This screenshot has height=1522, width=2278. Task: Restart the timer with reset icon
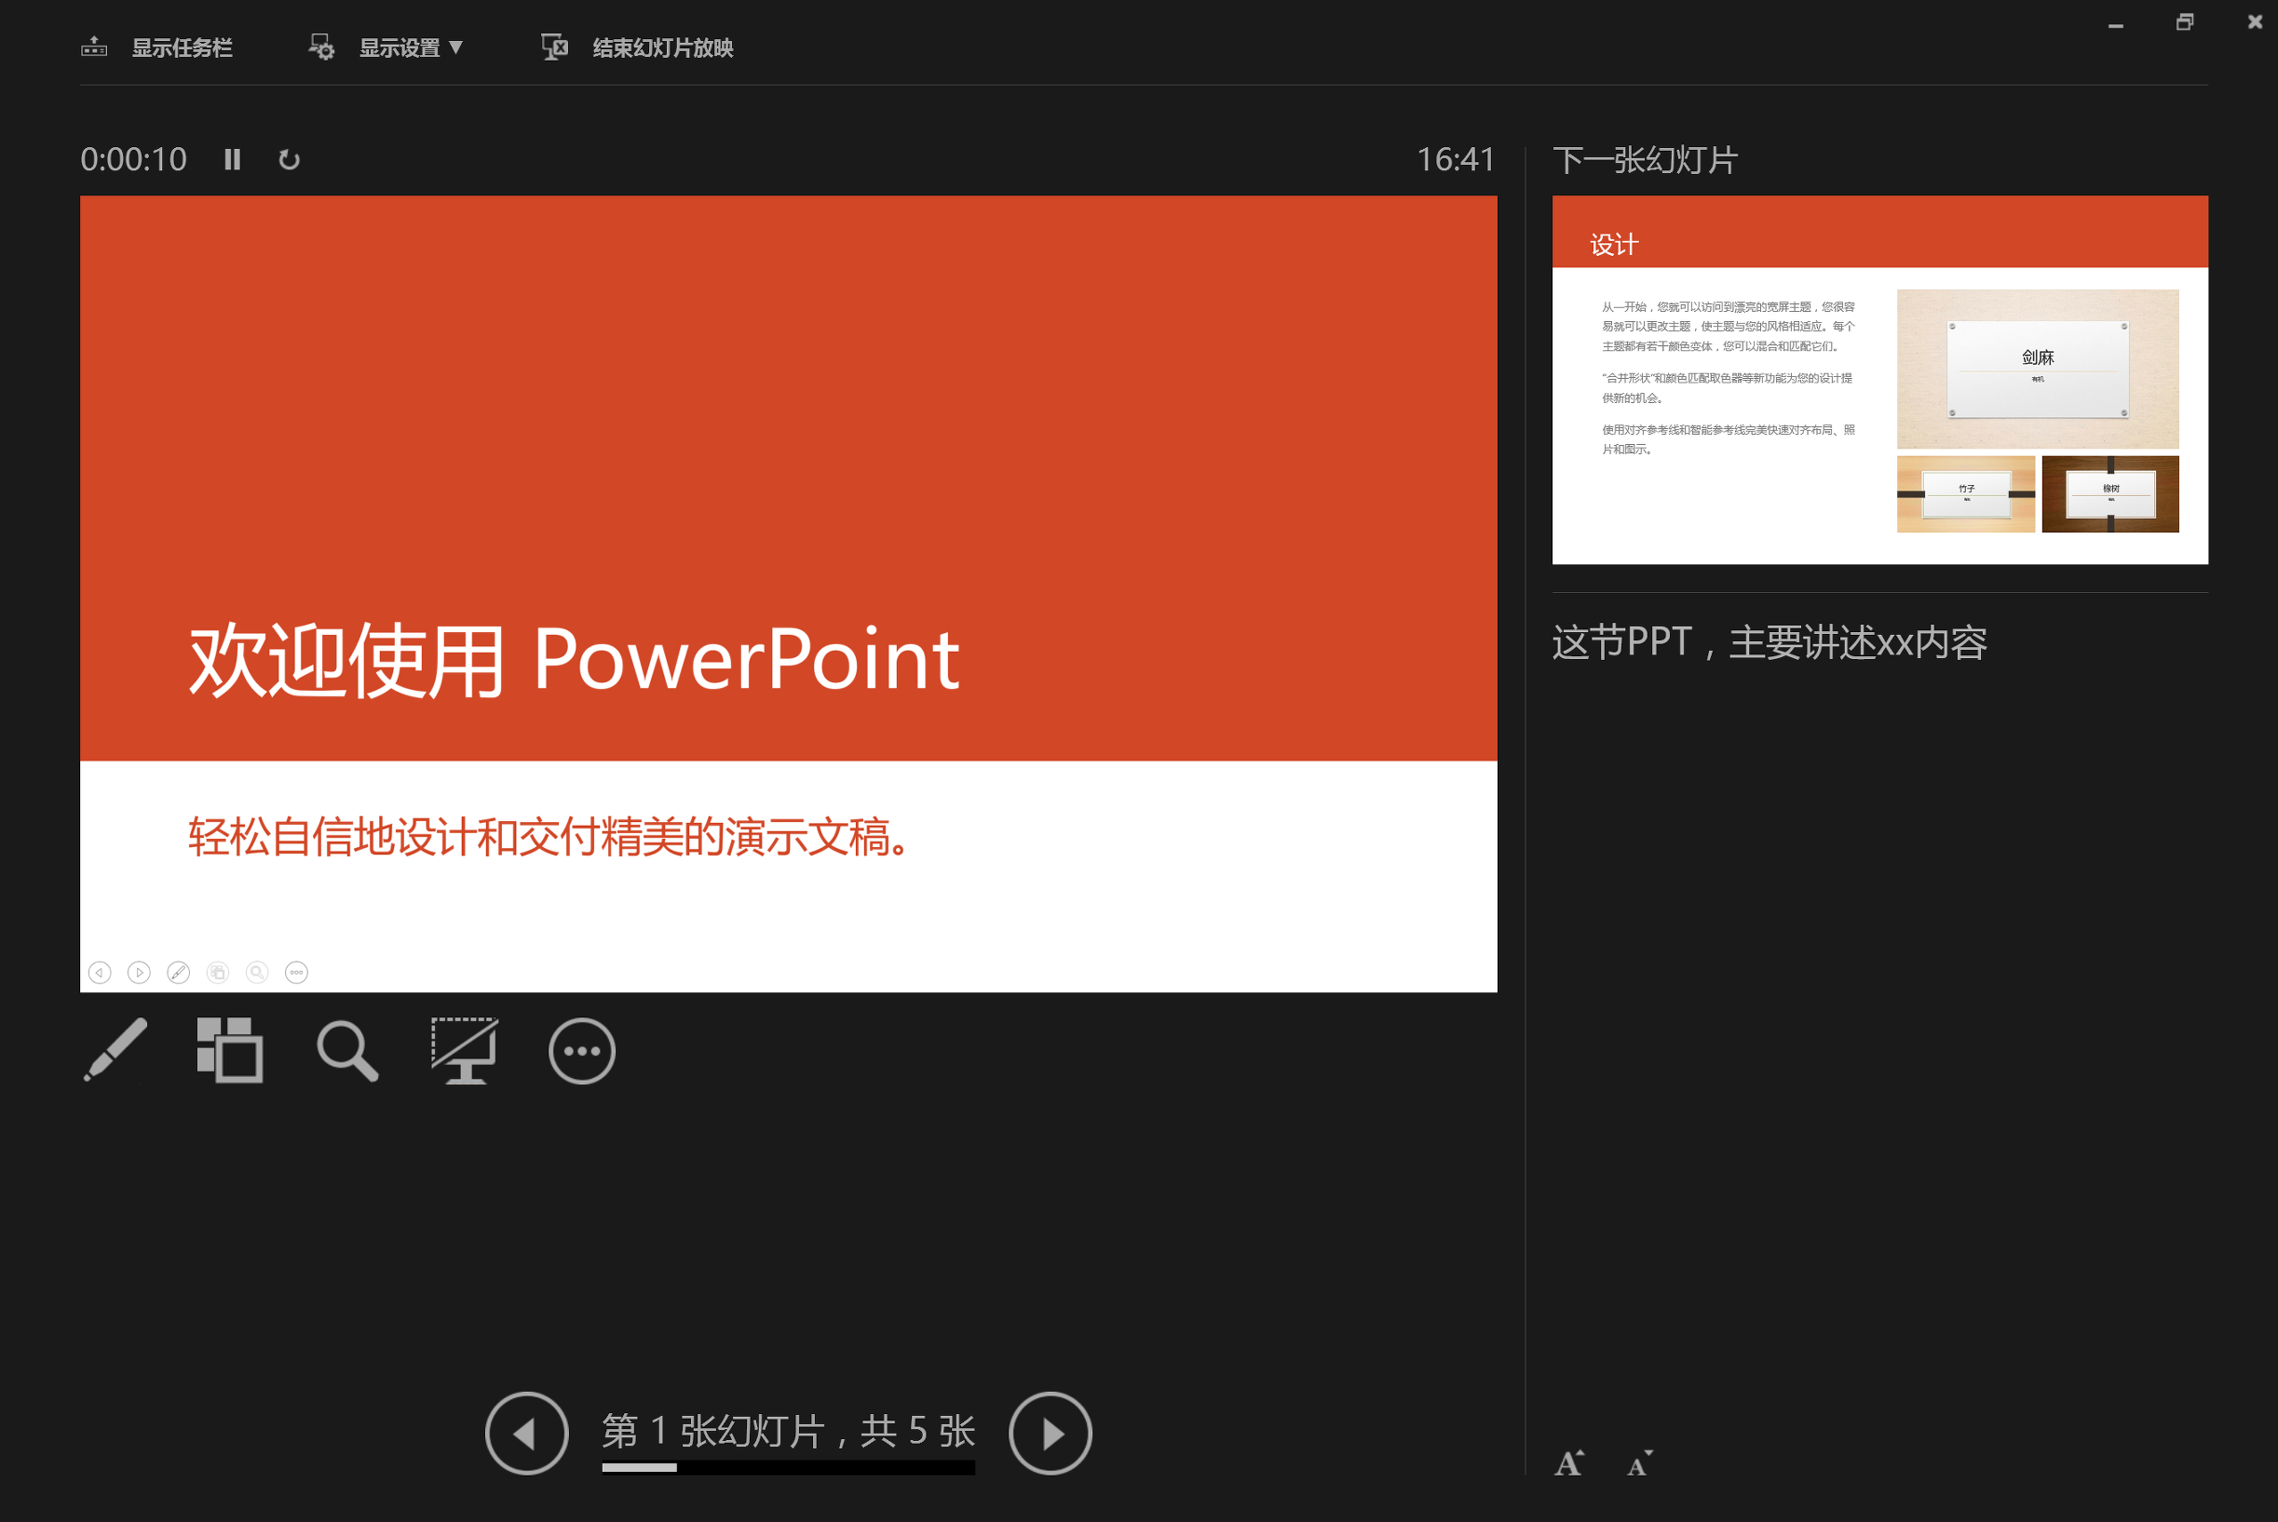(290, 159)
